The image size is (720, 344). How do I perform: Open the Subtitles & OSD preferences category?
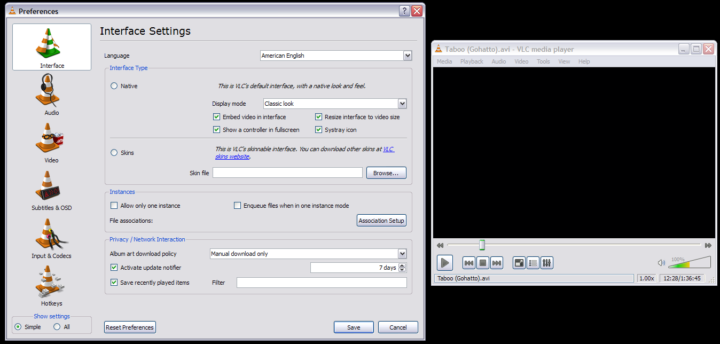(52, 190)
